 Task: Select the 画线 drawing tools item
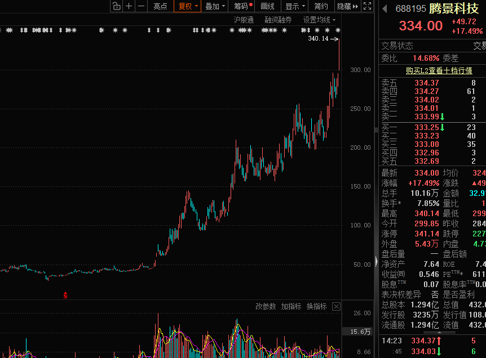267,6
